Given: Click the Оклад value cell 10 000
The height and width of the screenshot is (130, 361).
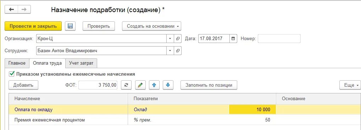Looking at the screenshot, I should point(252,110).
